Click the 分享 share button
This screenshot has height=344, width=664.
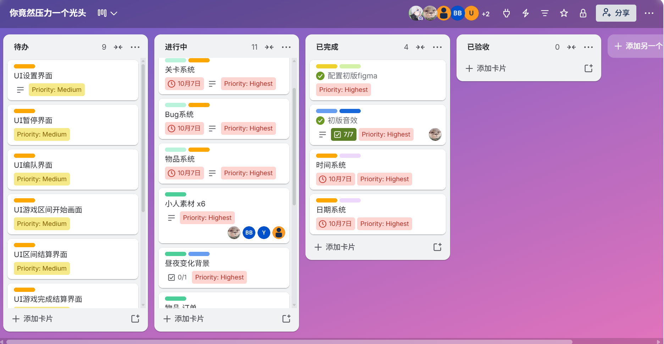tap(616, 13)
